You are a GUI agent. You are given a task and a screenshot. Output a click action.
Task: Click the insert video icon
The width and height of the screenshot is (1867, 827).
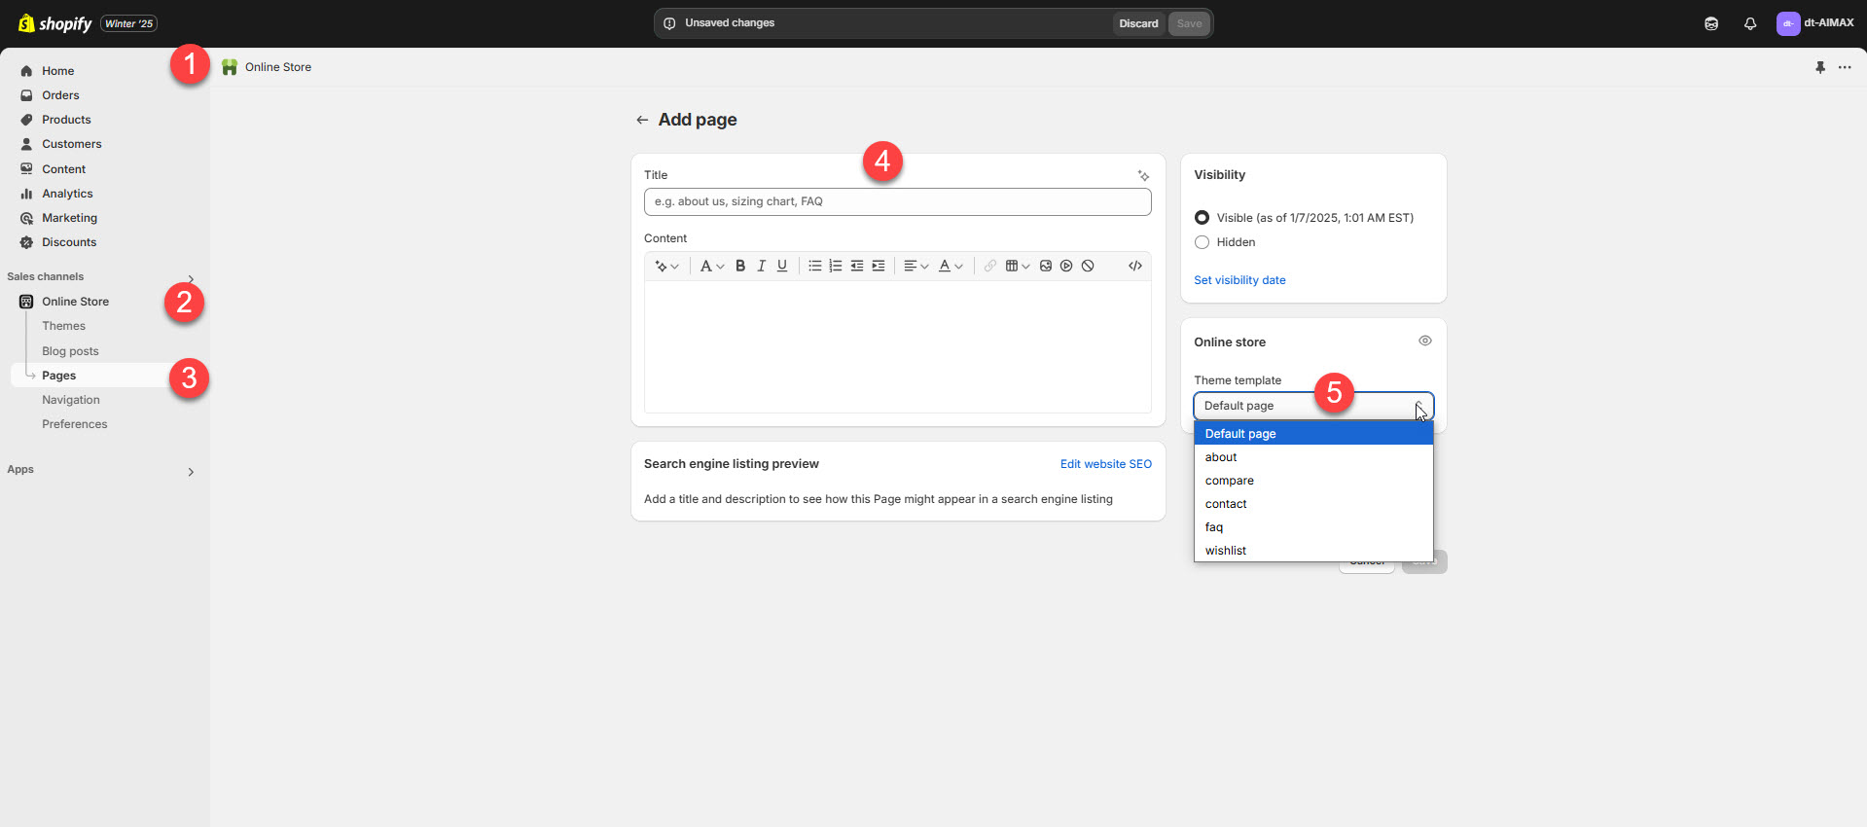click(1066, 266)
